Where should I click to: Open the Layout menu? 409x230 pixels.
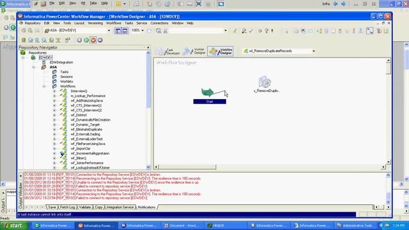click(79, 23)
